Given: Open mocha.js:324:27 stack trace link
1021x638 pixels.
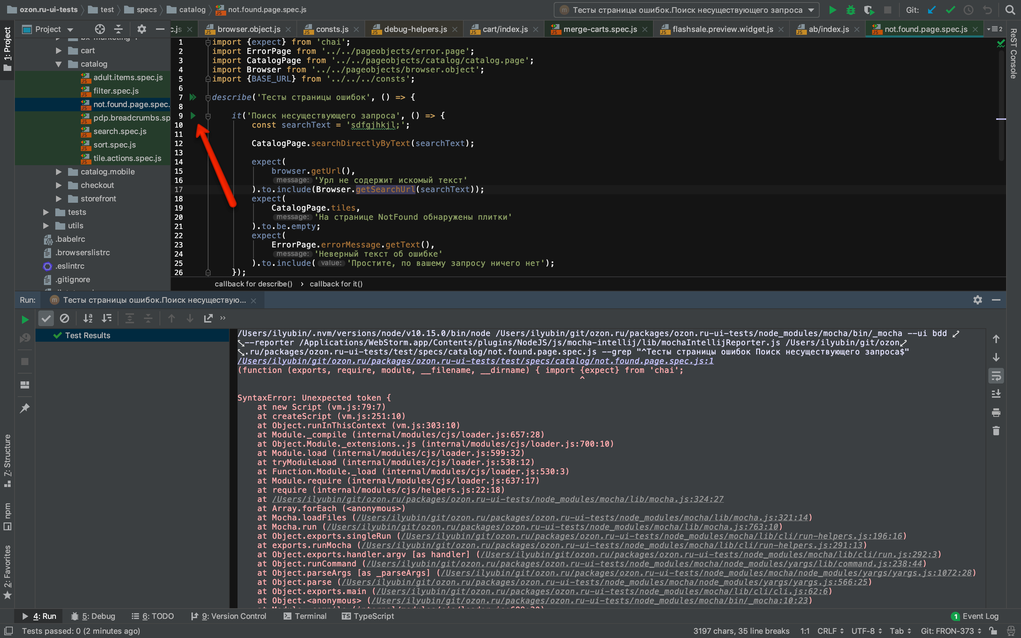Looking at the screenshot, I should pyautogui.click(x=498, y=499).
